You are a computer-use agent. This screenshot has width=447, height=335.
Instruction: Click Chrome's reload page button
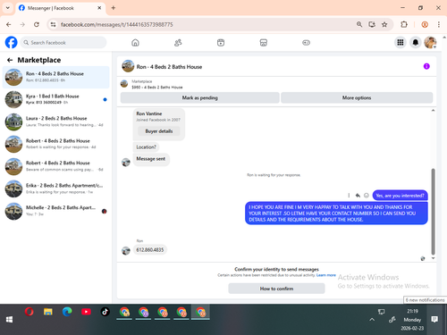pyautogui.click(x=37, y=24)
